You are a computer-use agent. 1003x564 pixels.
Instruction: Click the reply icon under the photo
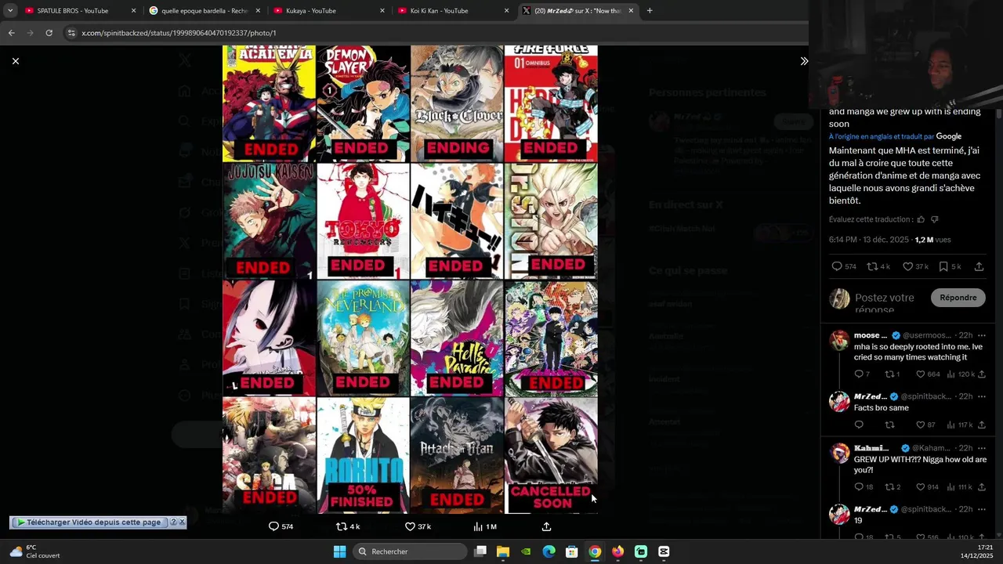click(273, 526)
